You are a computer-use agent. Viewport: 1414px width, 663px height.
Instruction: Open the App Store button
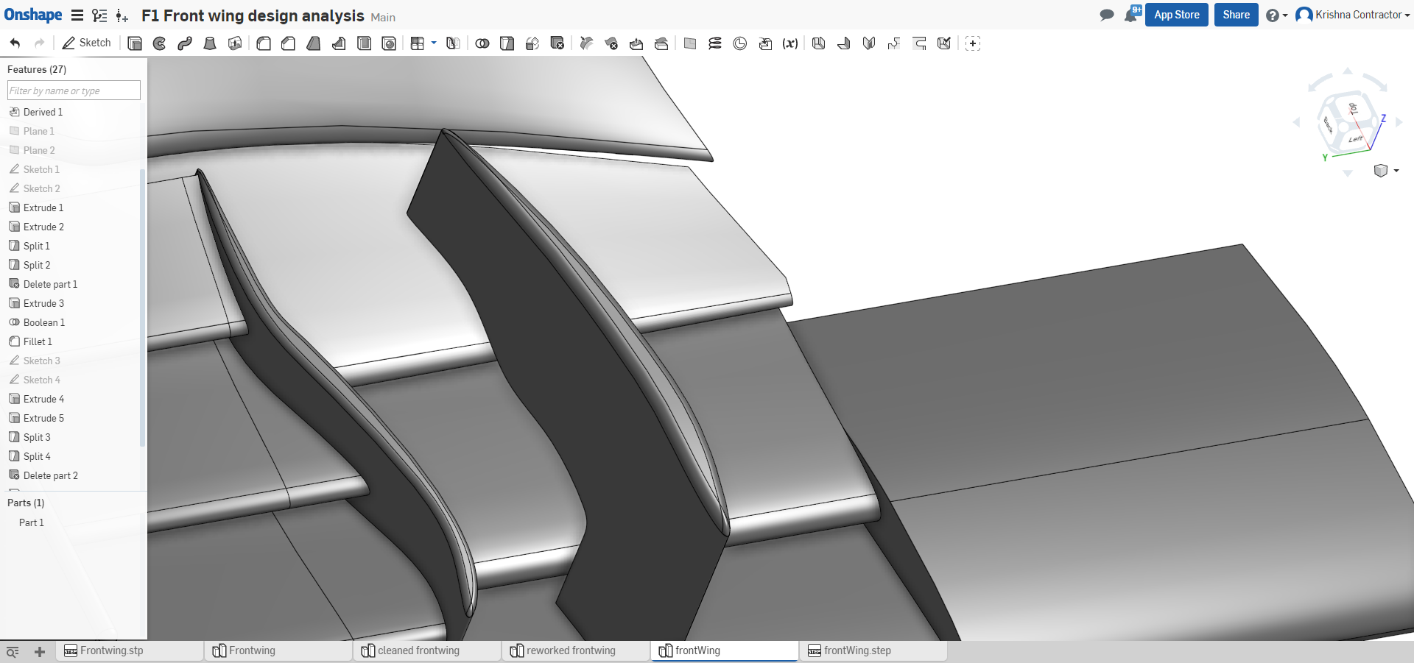point(1176,15)
